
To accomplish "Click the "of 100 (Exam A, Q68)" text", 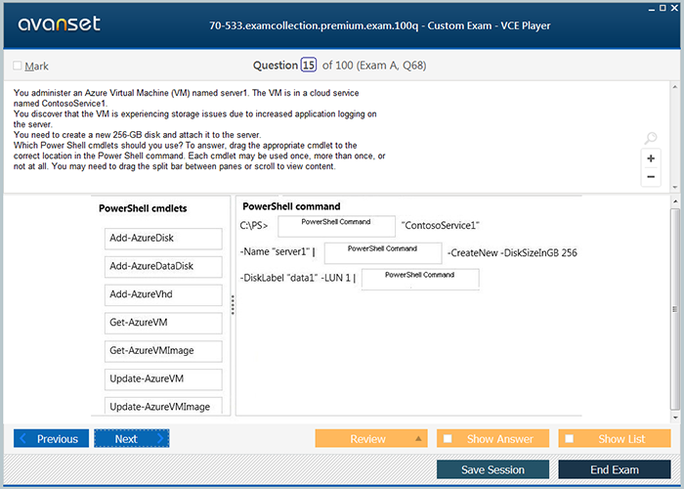I will 374,66.
